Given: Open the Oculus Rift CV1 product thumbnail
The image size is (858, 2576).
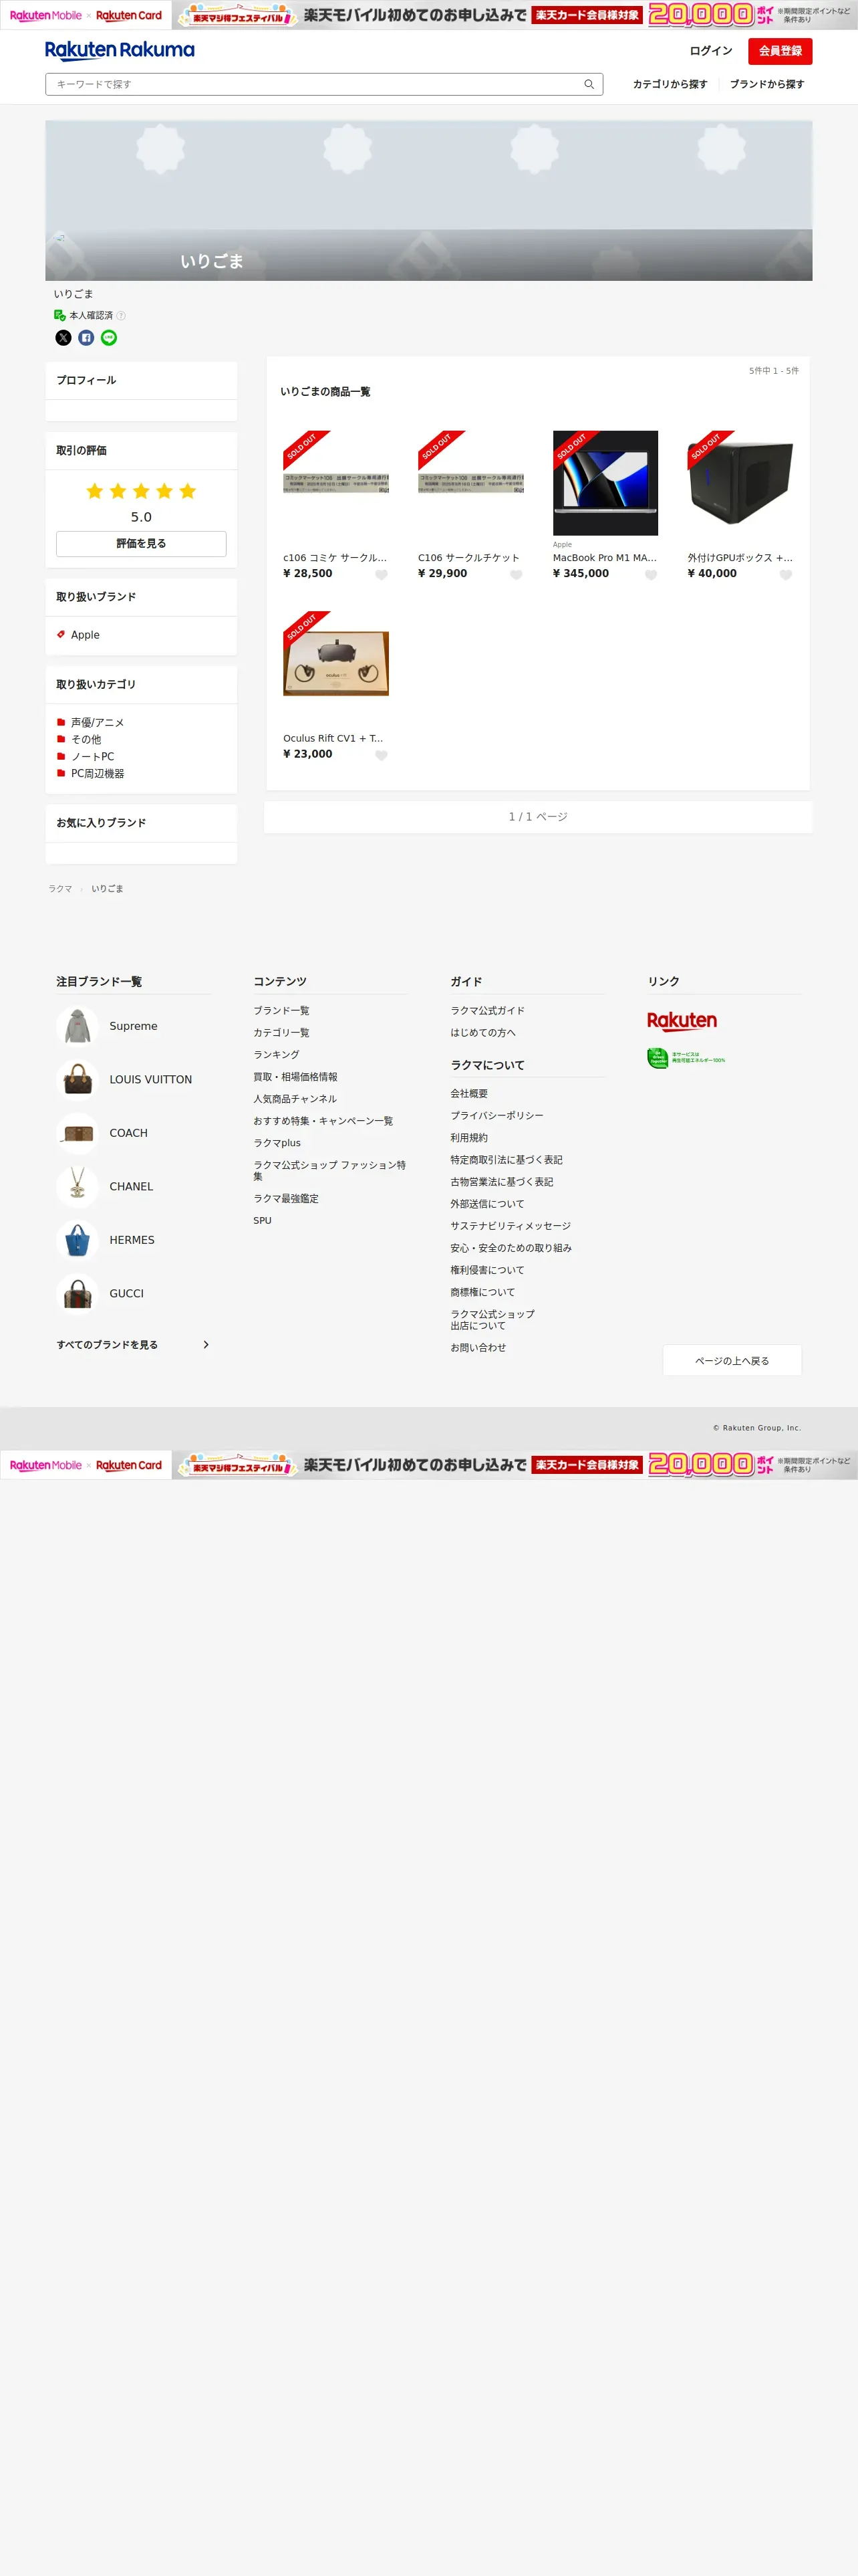Looking at the screenshot, I should (x=335, y=664).
